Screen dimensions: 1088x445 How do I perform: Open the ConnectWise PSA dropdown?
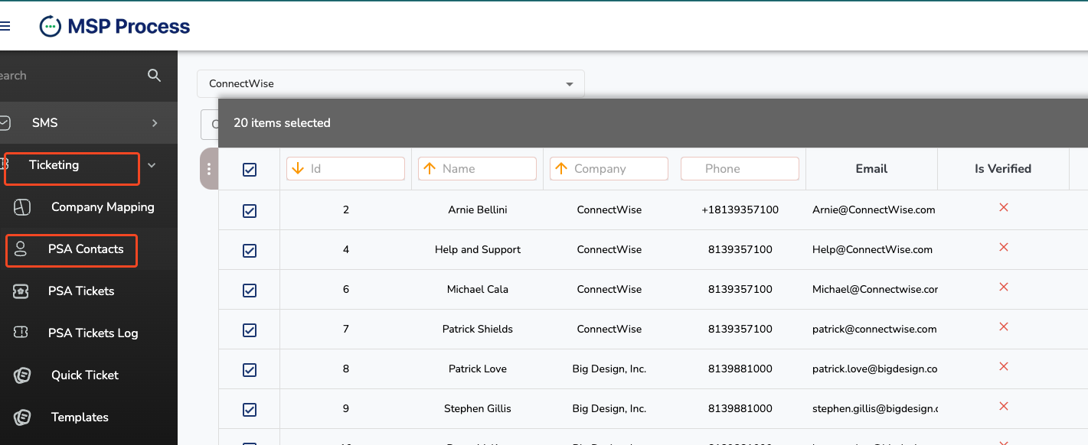(x=390, y=83)
